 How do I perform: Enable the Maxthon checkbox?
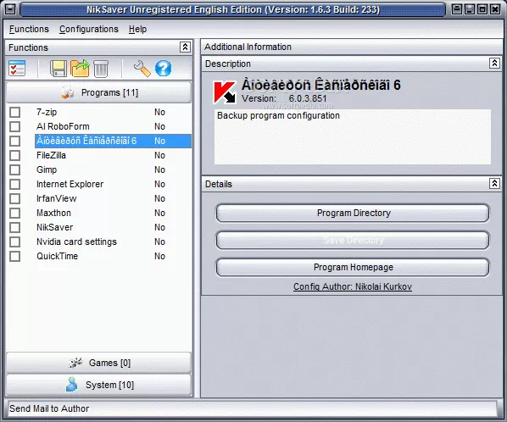(x=15, y=213)
